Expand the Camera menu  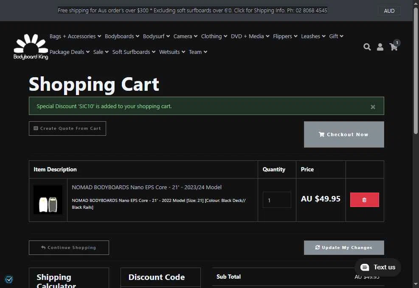click(x=185, y=36)
